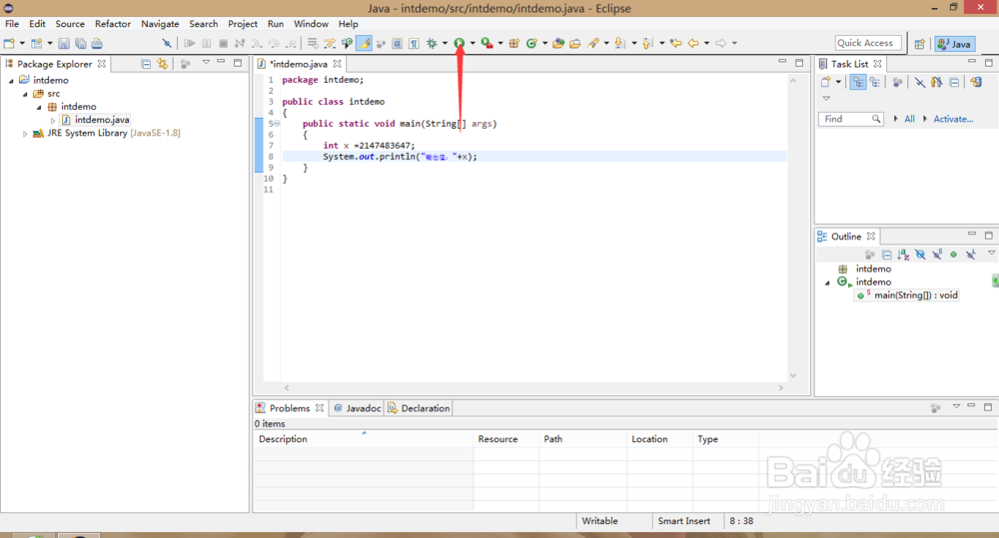Click the Quick Access input field
Viewport: 999px width, 538px height.
pyautogui.click(x=868, y=43)
